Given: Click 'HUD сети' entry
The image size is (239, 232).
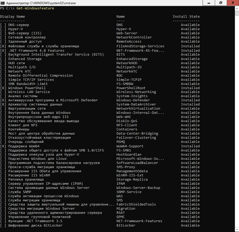Looking at the screenshot, I should (16, 63).
